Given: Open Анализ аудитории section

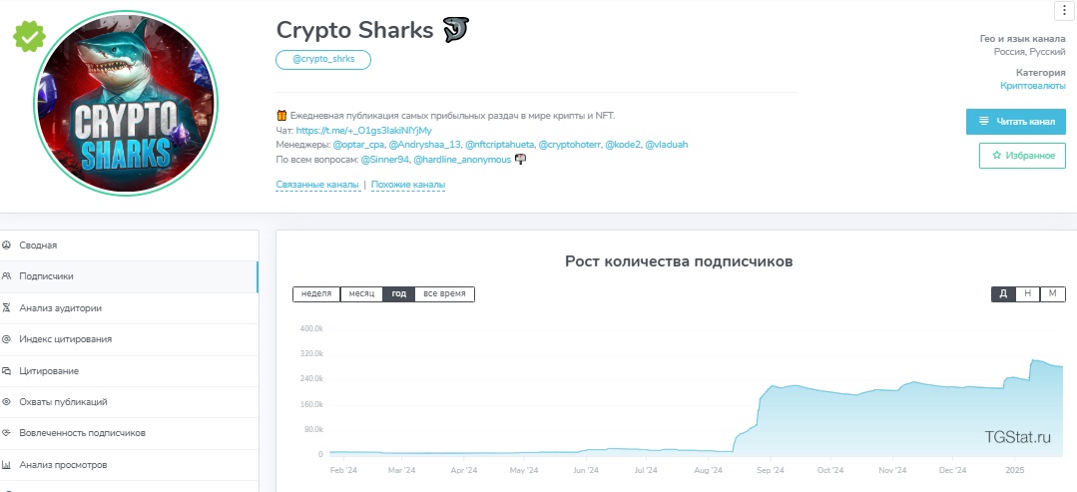Looking at the screenshot, I should point(129,307).
